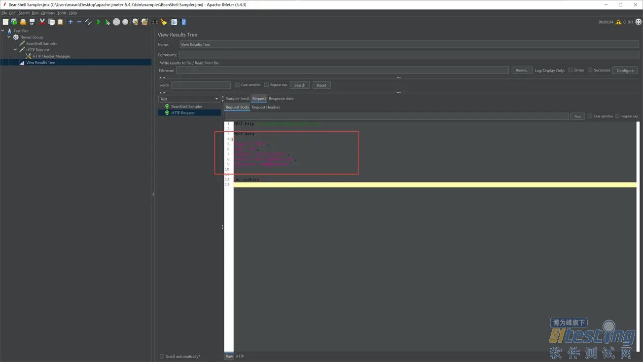Open the Text renderer dropdown
Viewport: 643px width, 362px height.
coord(188,99)
